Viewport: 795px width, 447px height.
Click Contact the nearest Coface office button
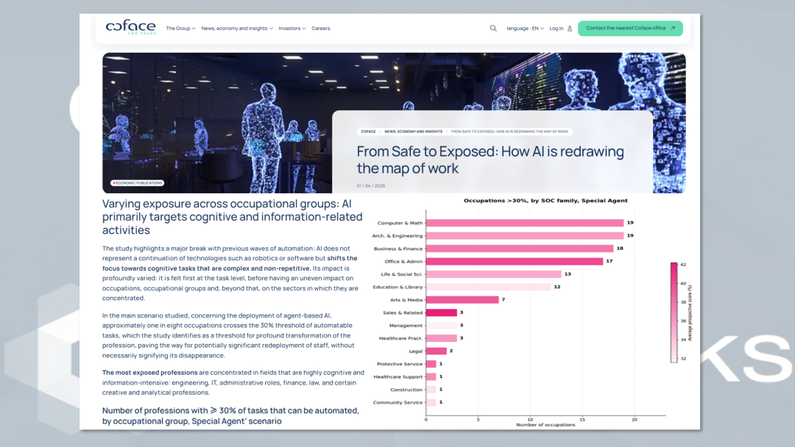pyautogui.click(x=630, y=29)
